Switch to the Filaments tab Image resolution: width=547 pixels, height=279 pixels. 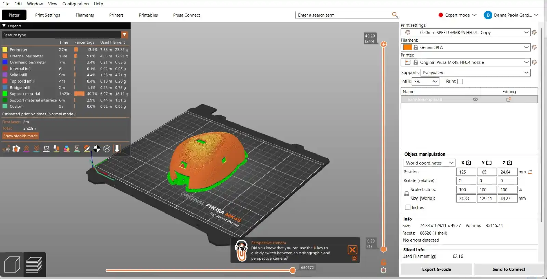85,15
